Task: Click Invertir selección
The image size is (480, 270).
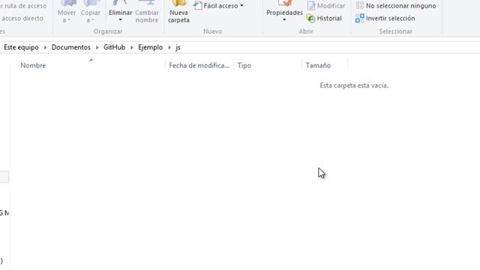Action: tap(385, 18)
